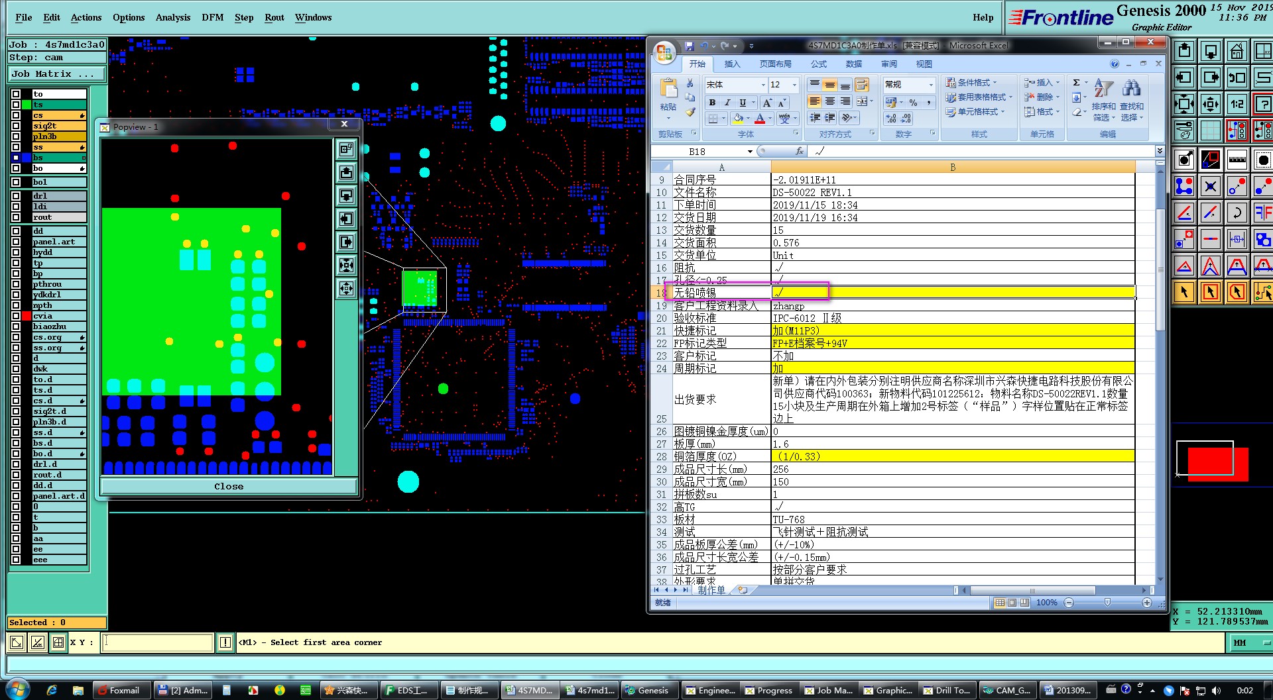Open the Excel Name Box dropdown arrow

coord(750,152)
